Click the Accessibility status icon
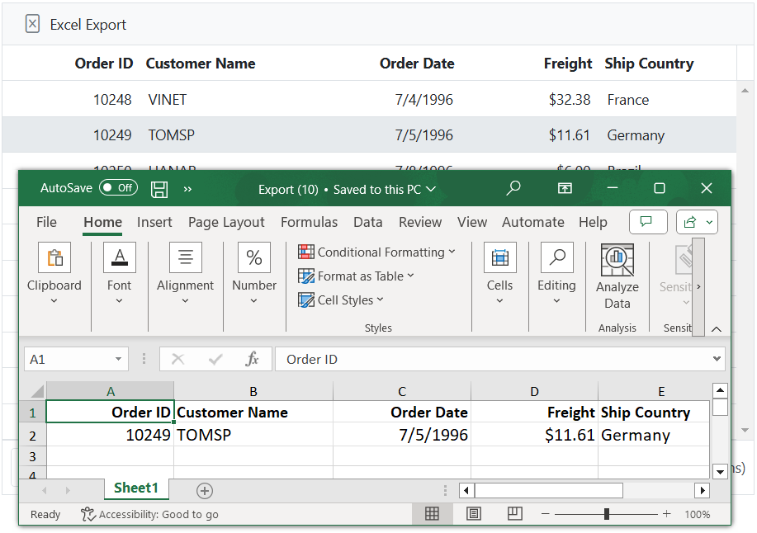Image resolution: width=757 pixels, height=533 pixels. 88,514
